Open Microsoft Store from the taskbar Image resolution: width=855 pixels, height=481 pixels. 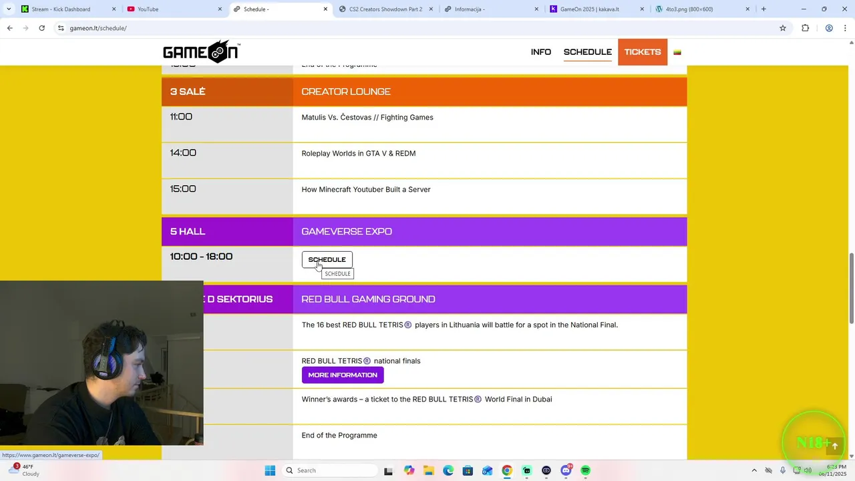pyautogui.click(x=468, y=470)
